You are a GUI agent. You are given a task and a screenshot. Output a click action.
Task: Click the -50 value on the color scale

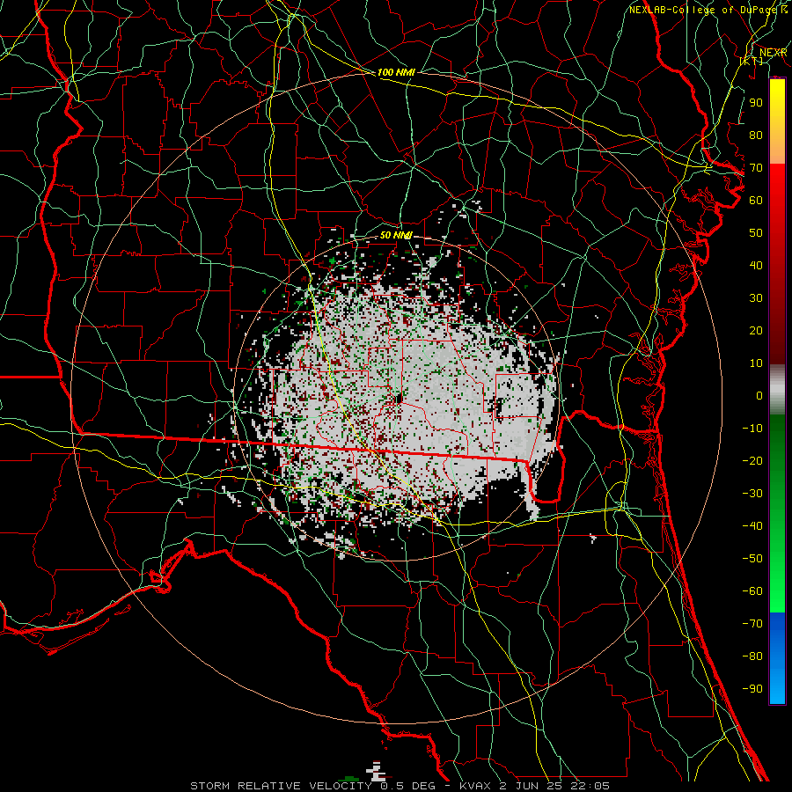coord(752,558)
